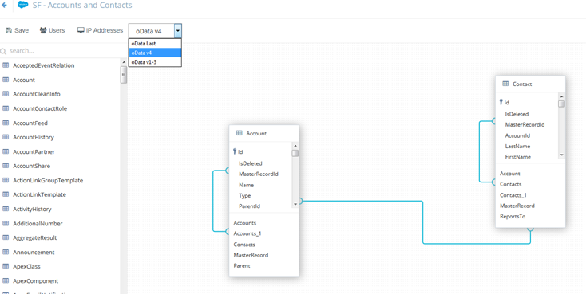
Task: Click the key icon in Account card
Action: [235, 151]
